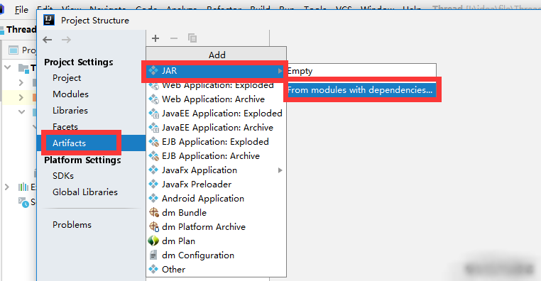Screen dimensions: 541x281
Task: Select Web Application: Archive
Action: click(216, 99)
